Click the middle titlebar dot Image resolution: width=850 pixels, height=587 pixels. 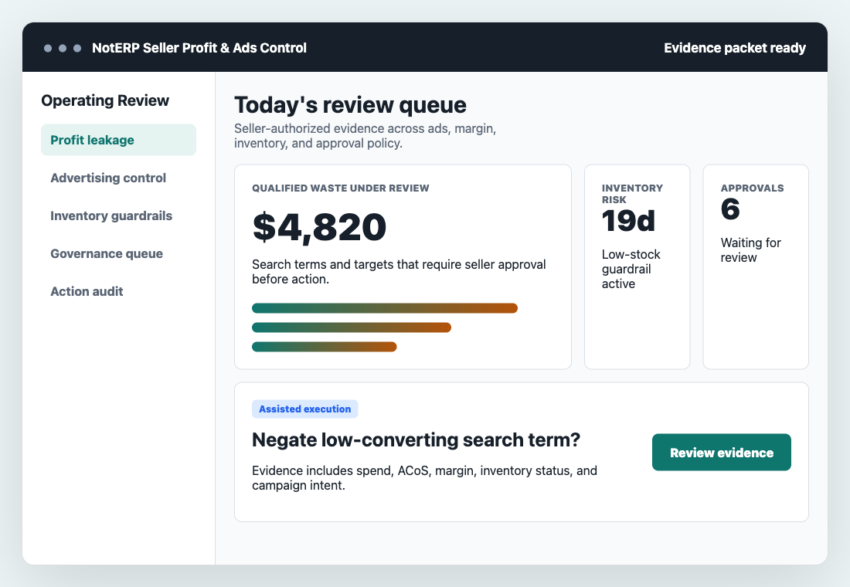63,47
